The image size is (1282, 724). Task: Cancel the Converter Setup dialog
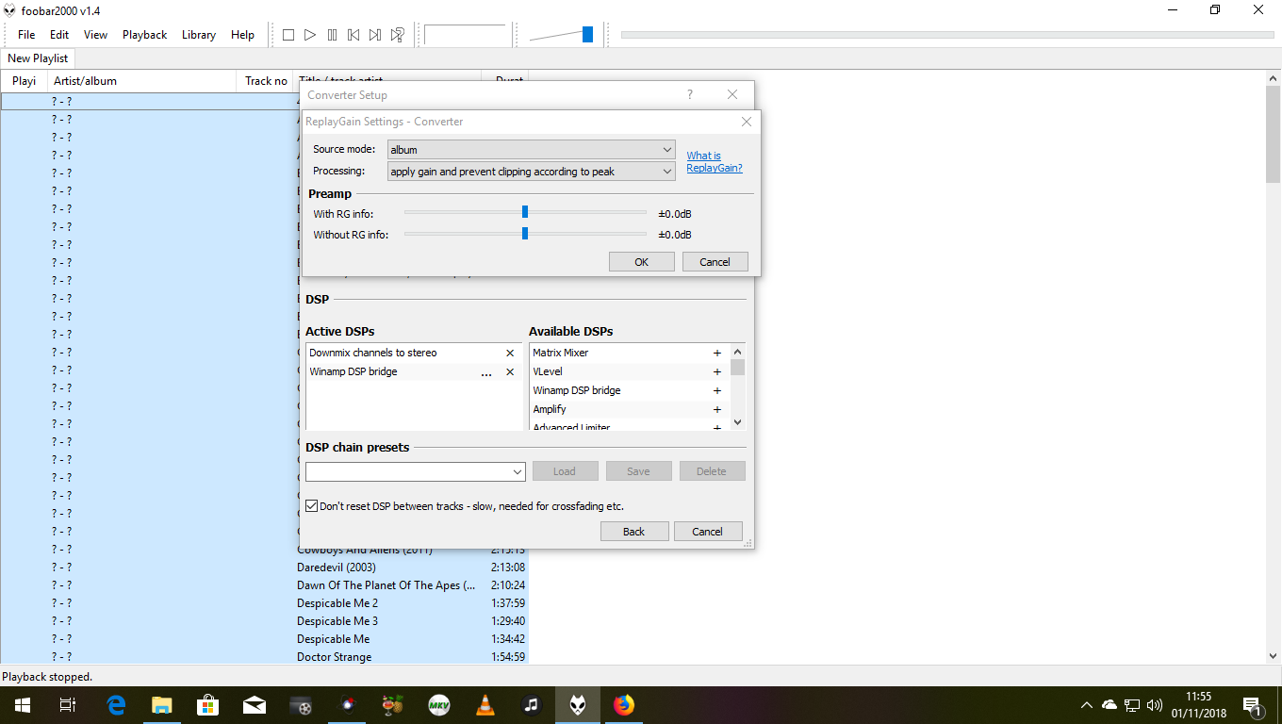click(708, 532)
